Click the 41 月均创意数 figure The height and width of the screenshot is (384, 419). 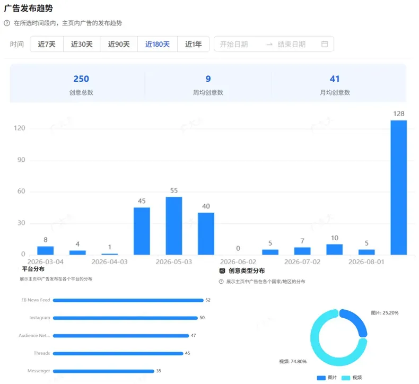pos(335,79)
